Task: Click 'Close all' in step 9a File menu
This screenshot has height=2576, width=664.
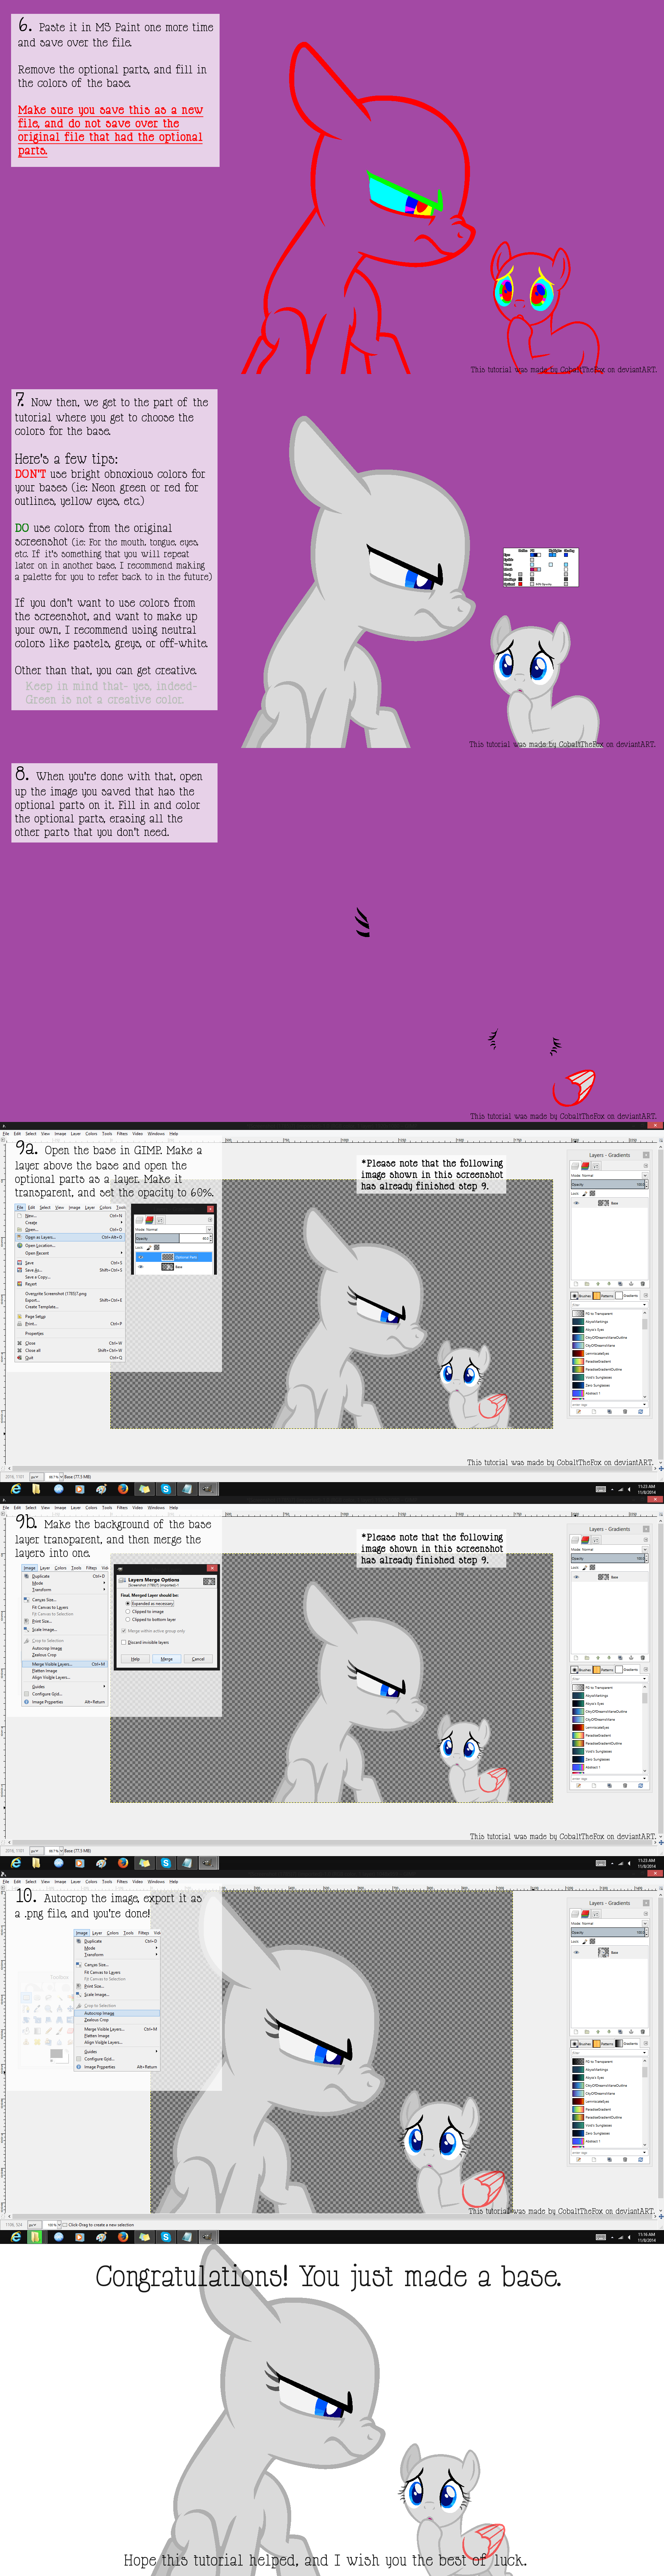Action: tap(70, 1350)
